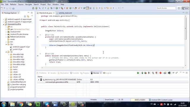190x107 pixels.
Task: Run garbage collector from status bar trash icon
Action: click(150, 100)
